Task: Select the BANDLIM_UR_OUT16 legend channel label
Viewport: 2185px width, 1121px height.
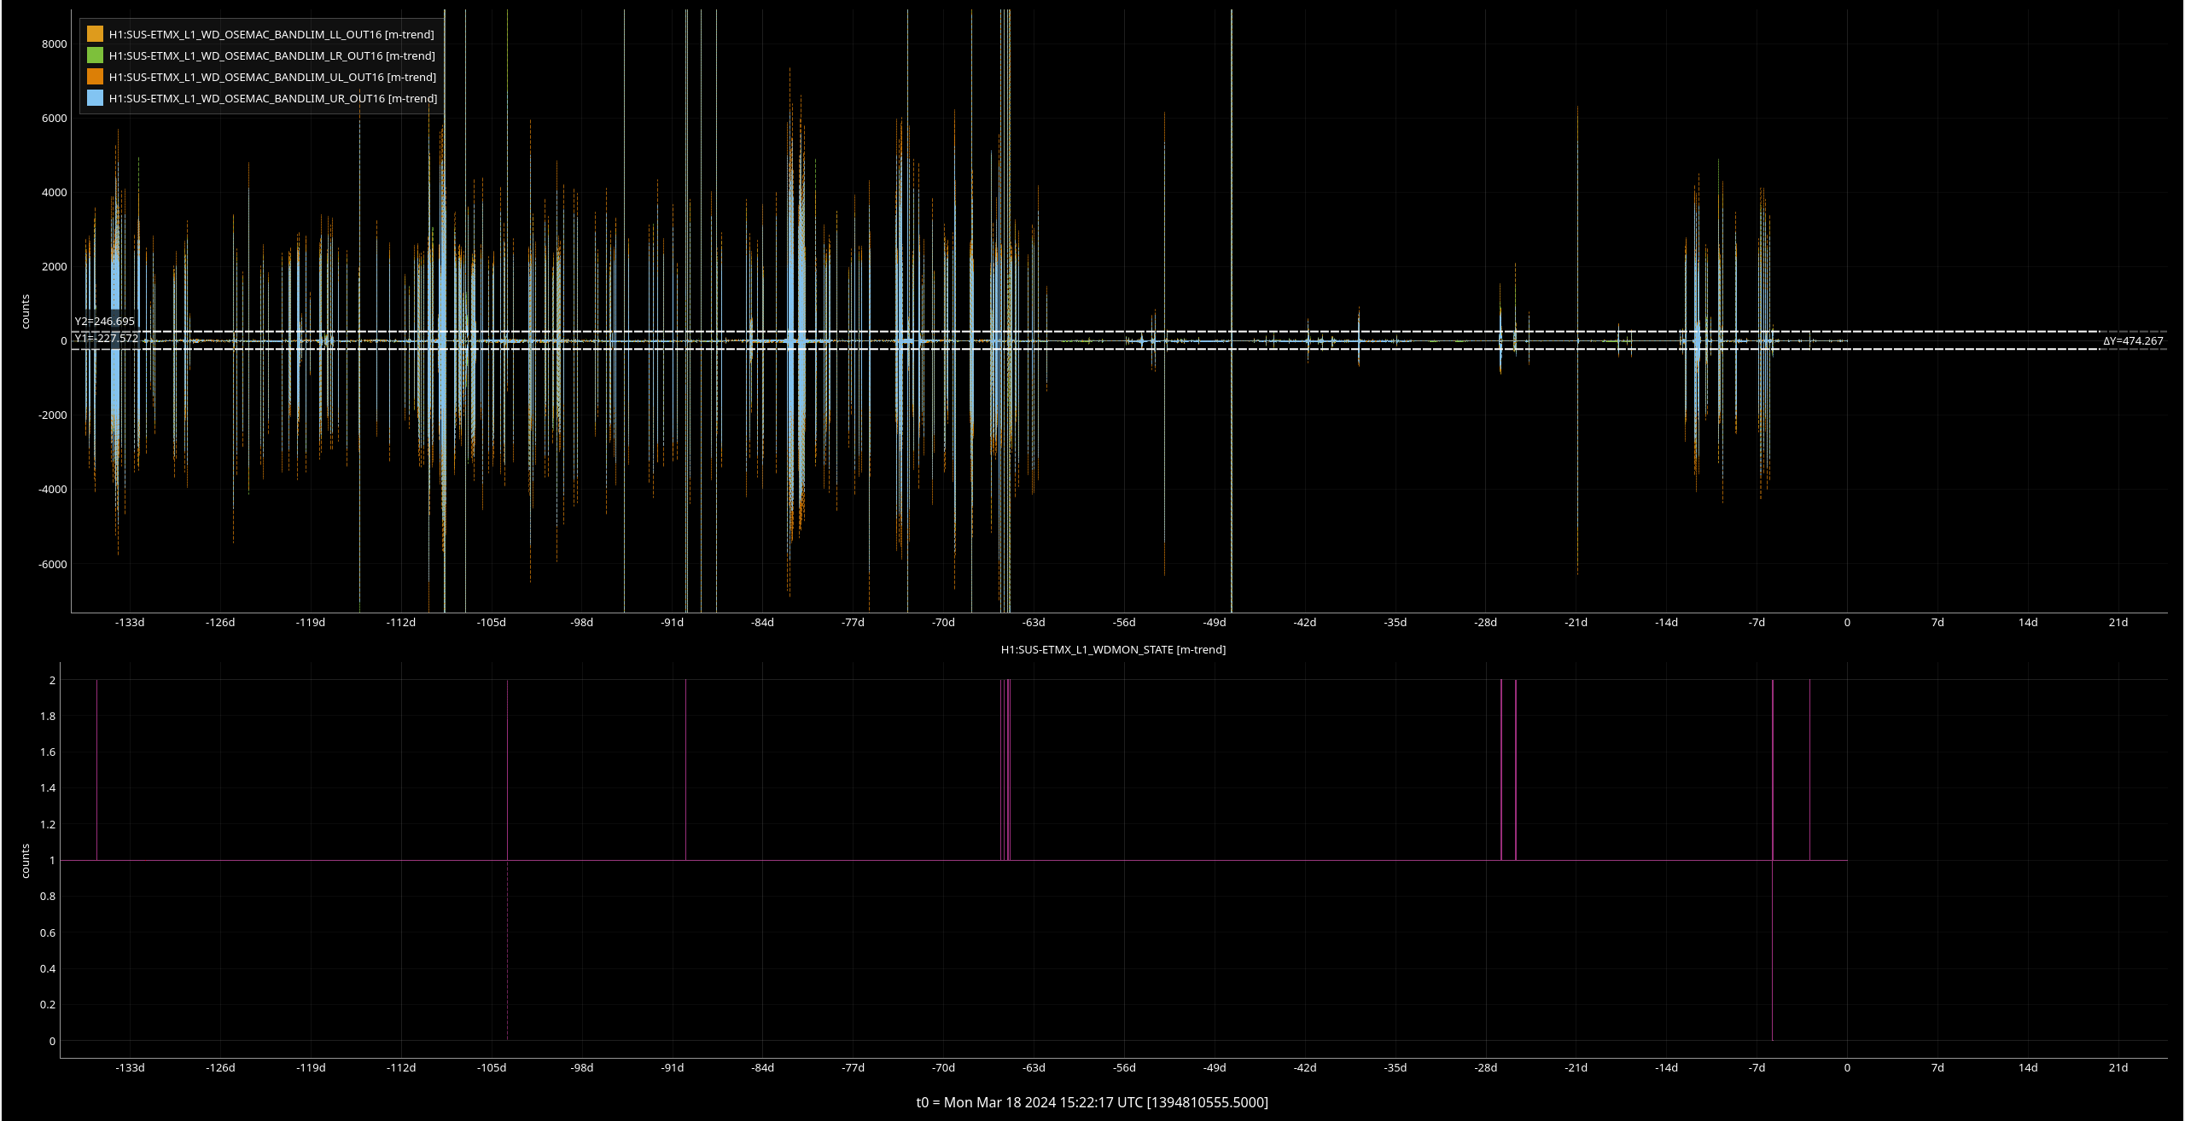Action: click(273, 98)
